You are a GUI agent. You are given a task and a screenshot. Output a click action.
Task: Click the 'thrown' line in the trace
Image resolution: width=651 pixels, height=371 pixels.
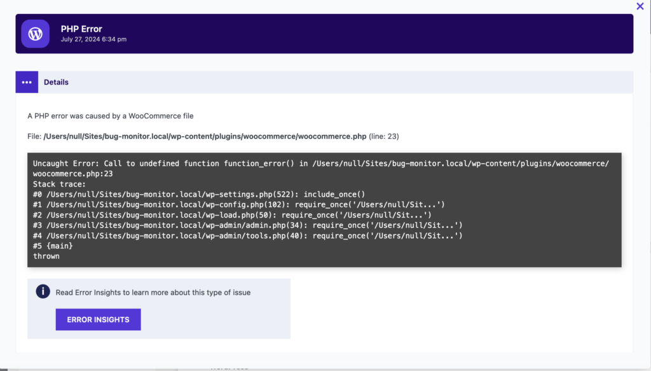pos(46,256)
